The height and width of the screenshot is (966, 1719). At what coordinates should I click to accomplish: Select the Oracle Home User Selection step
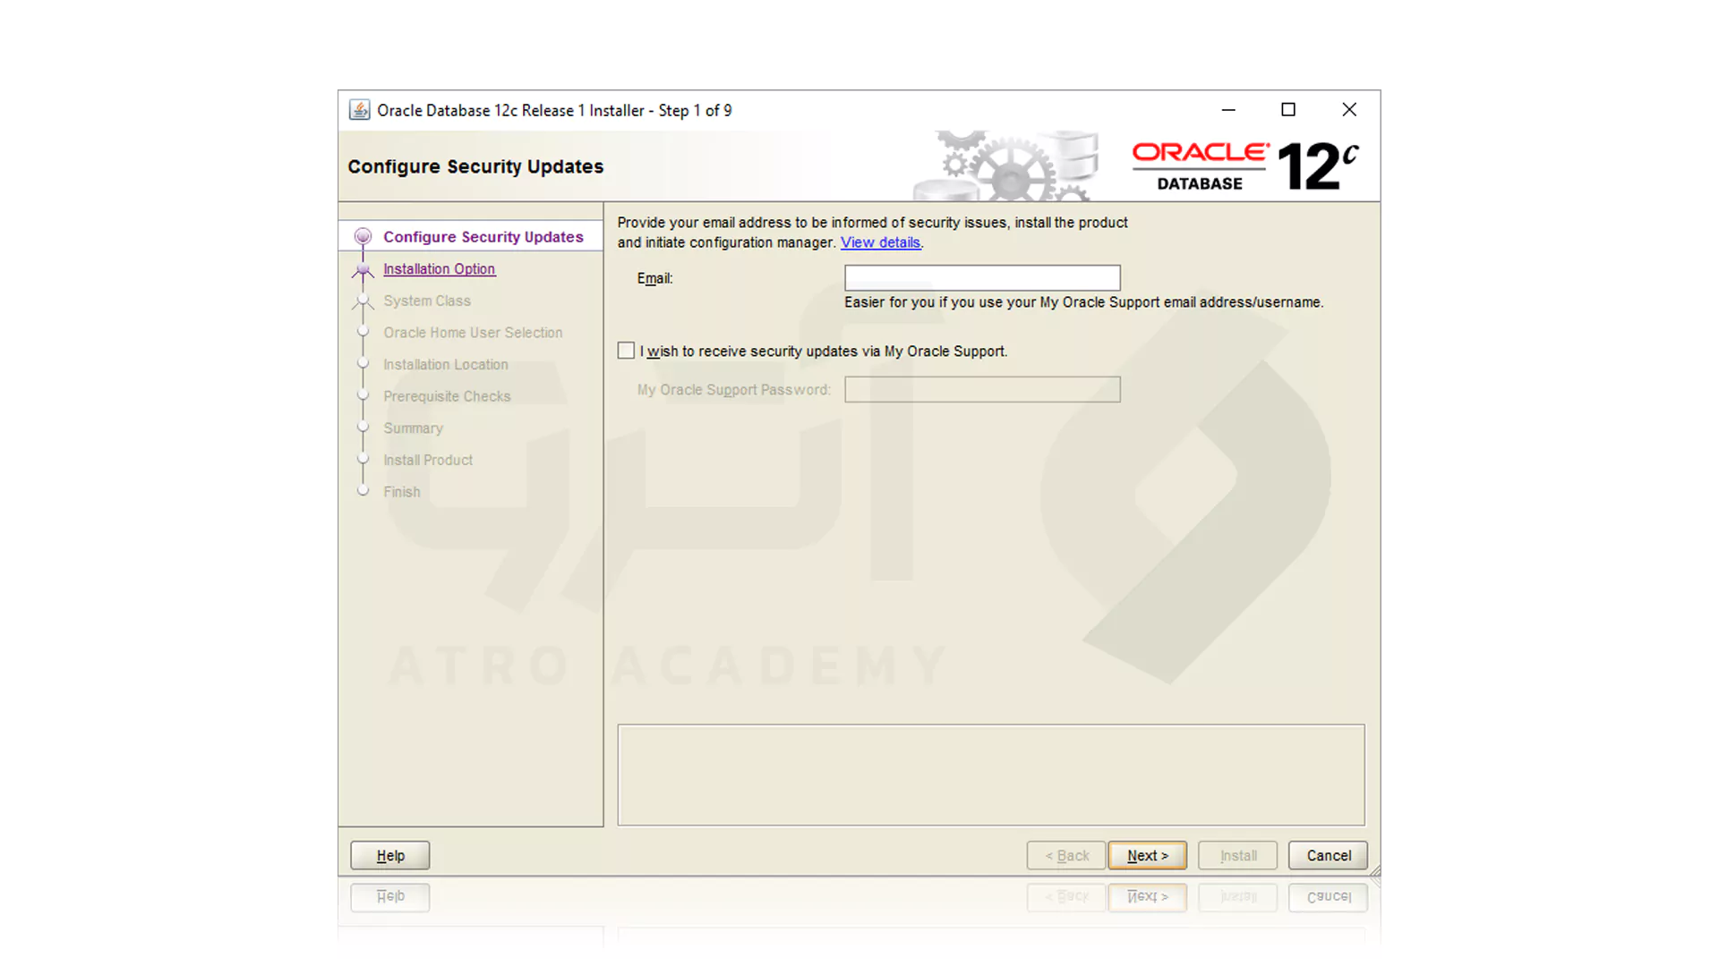[473, 332]
